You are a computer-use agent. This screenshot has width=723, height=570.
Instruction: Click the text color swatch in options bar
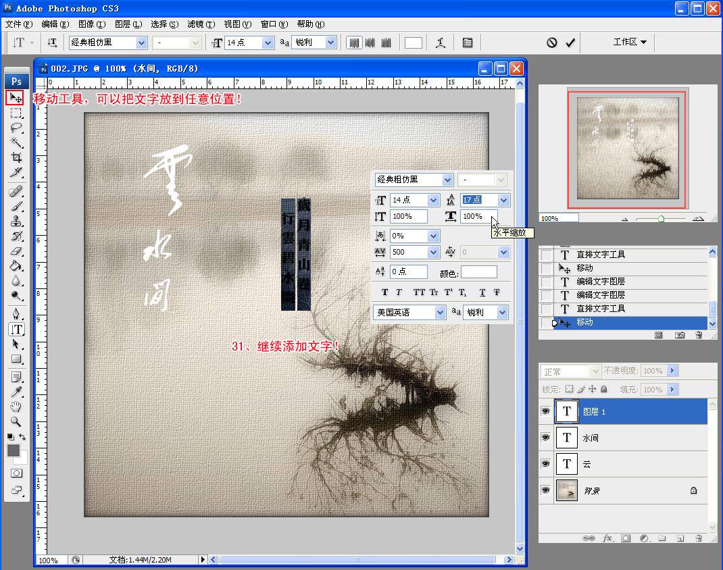click(x=413, y=43)
